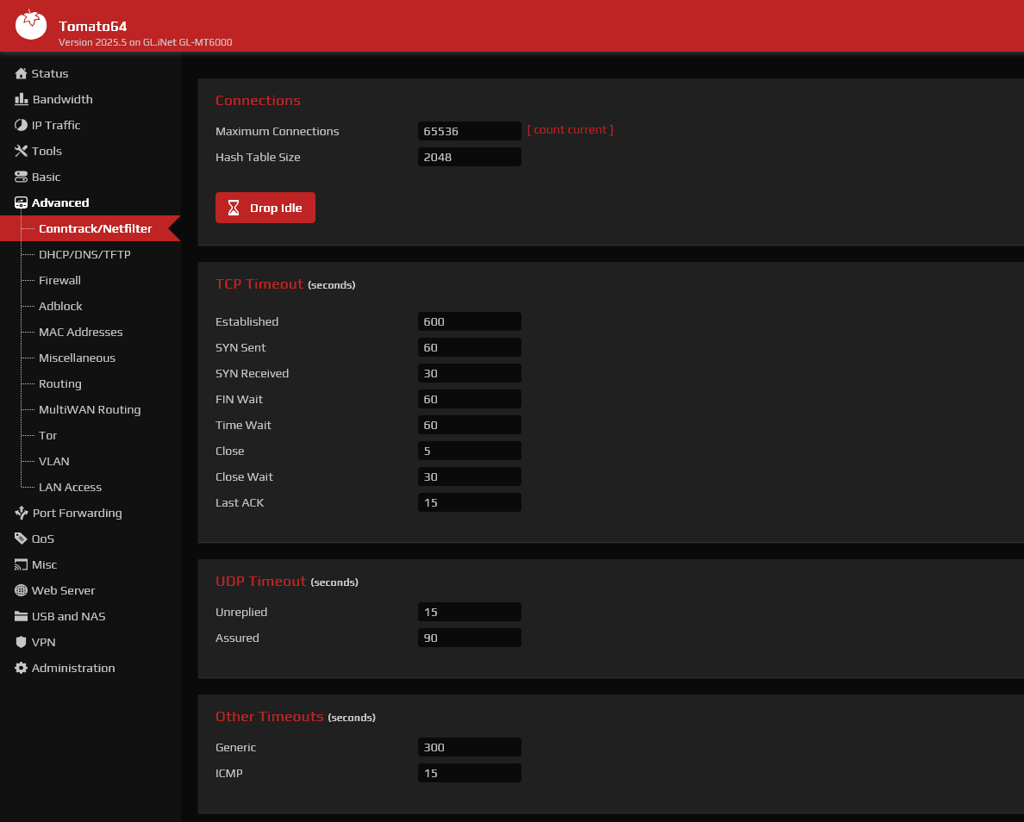The image size is (1024, 822).
Task: Click the Web Server globe icon
Action: (21, 590)
